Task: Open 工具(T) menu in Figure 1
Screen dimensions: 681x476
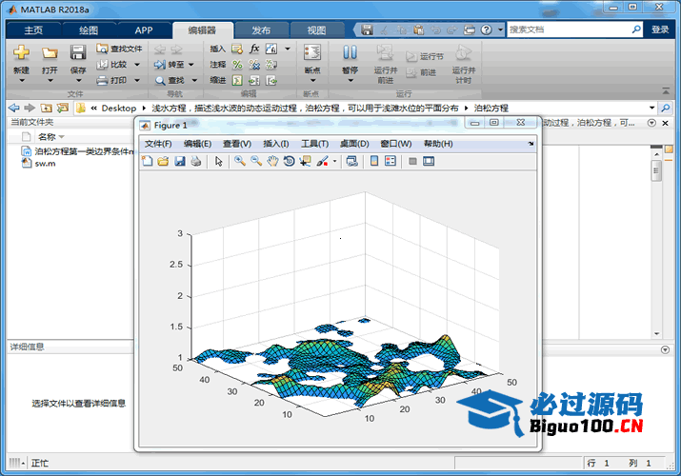Action: pos(315,144)
